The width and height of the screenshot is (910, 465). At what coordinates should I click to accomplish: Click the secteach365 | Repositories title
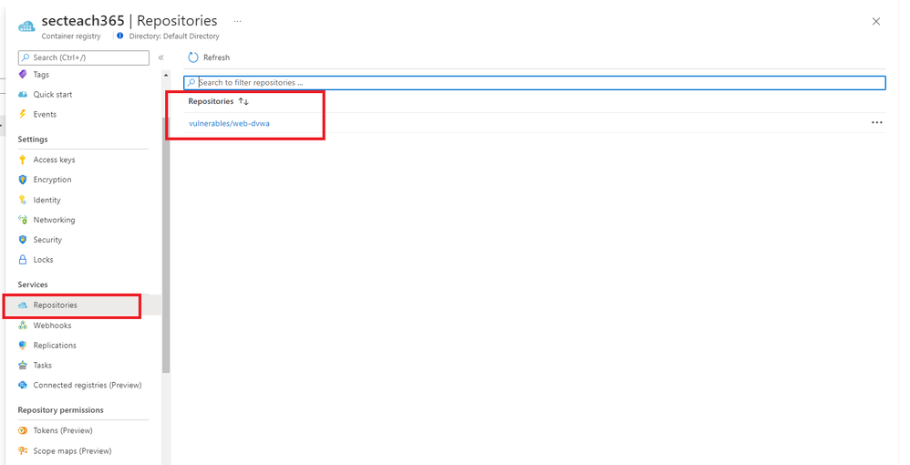coord(129,21)
